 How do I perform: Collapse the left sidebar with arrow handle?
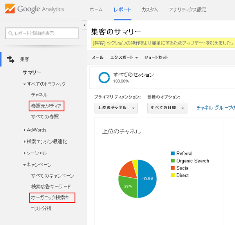[x=85, y=25]
